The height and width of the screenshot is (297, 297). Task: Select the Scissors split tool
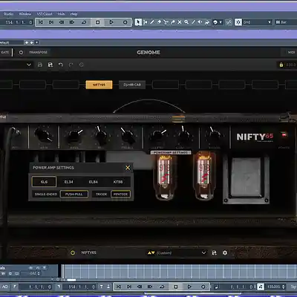(166, 22)
